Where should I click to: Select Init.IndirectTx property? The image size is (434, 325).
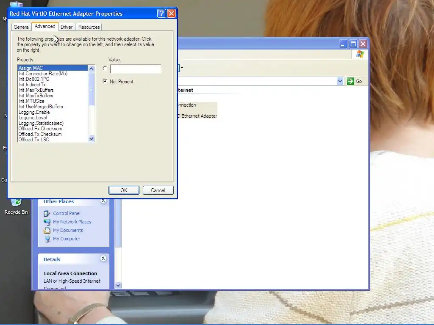tap(53, 85)
